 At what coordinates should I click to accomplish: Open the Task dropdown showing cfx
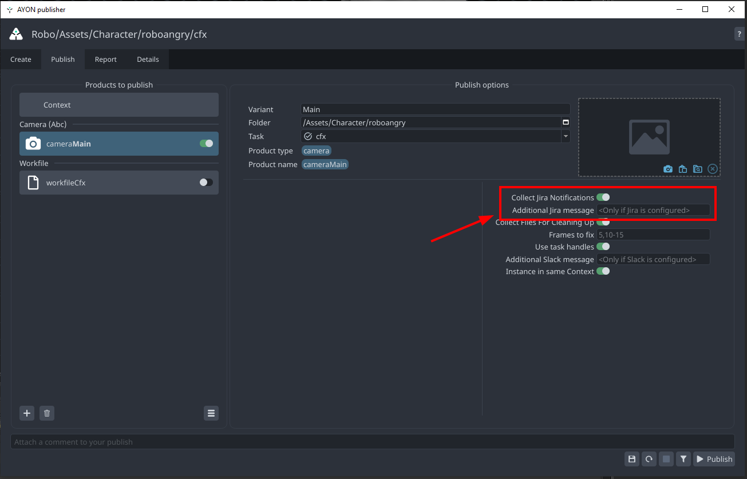click(436, 136)
